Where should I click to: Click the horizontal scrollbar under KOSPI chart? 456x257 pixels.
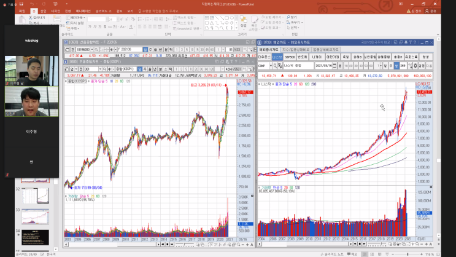112,245
